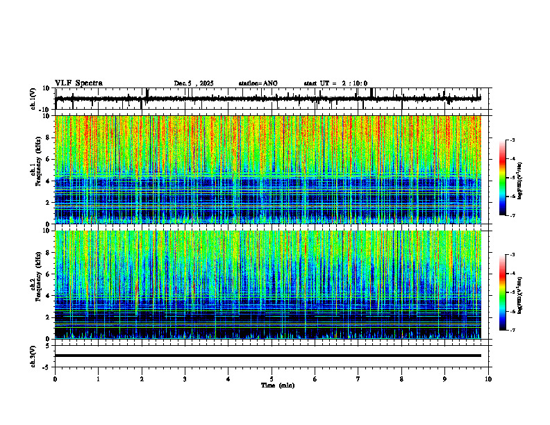Click the "-3" label on ch.1 color bar

(x=512, y=140)
